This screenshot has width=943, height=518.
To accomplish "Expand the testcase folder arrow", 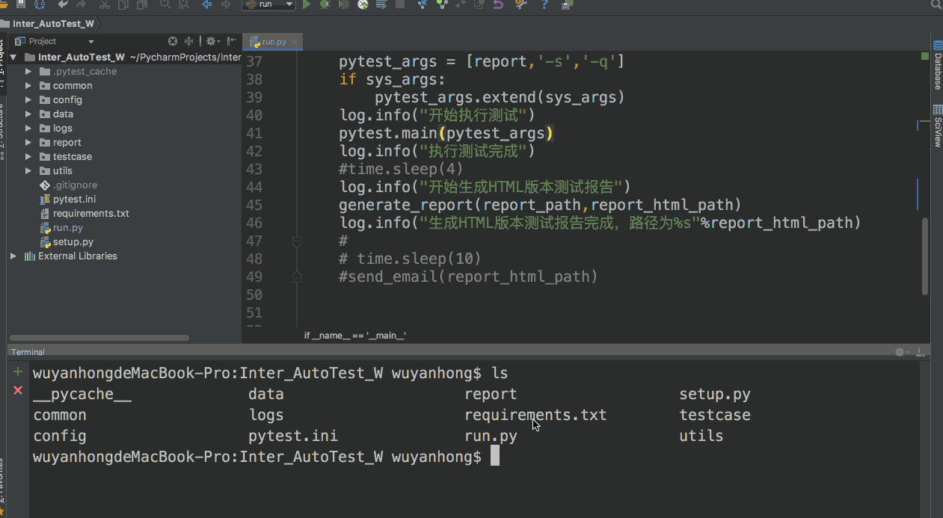I will point(28,157).
